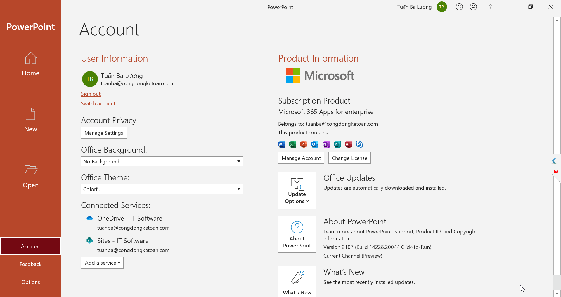Click the OneNote app icon
Screen dimensions: 561x297
point(326,144)
